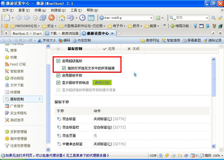Open the 帮助 menu
The image size is (224, 160).
92,10
